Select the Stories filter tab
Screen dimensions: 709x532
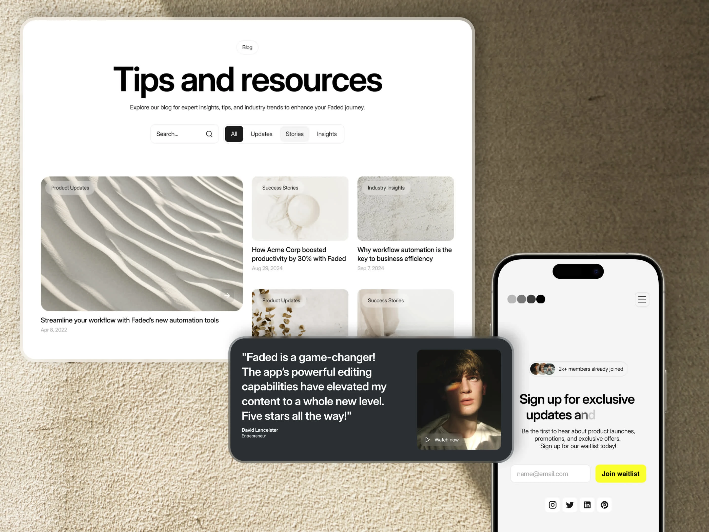(x=294, y=133)
